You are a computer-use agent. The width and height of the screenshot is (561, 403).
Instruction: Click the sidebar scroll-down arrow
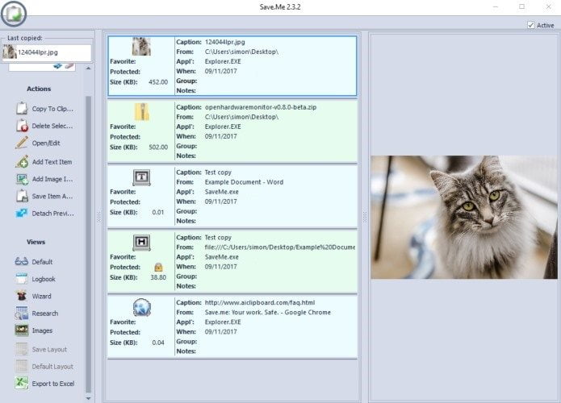click(88, 398)
